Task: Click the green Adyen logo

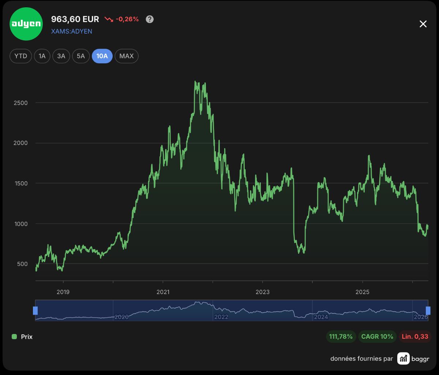Action: coord(26,24)
